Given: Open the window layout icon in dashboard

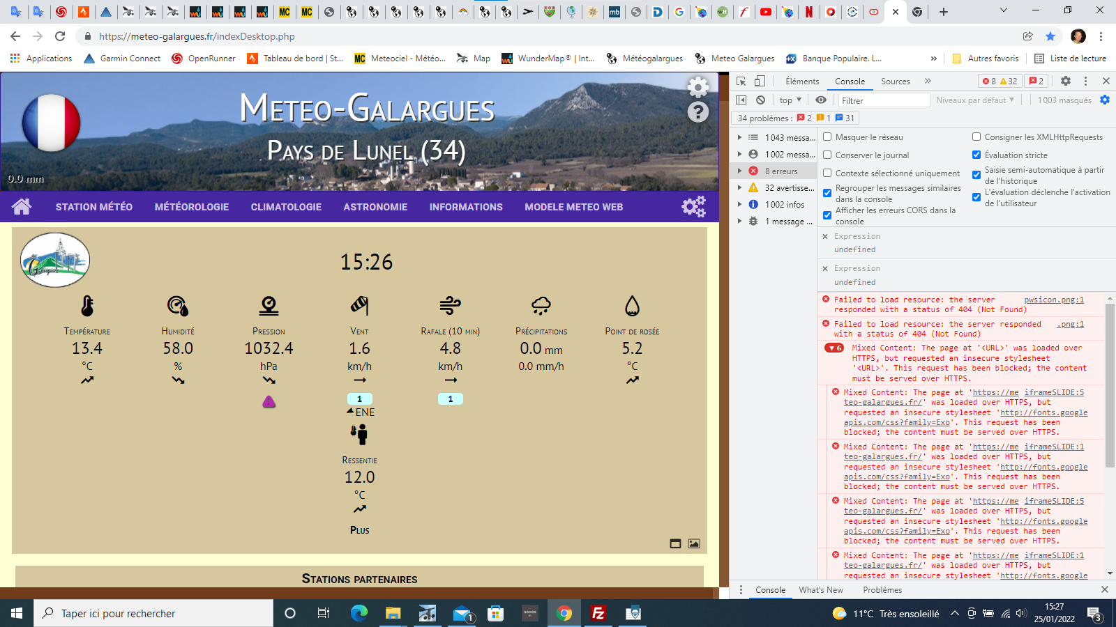Looking at the screenshot, I should click(675, 543).
